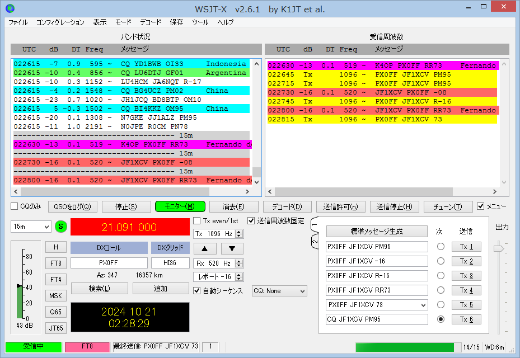Screen dimensions: 520x358
Task: Select next radio for Tx 2
Action: coord(441,261)
